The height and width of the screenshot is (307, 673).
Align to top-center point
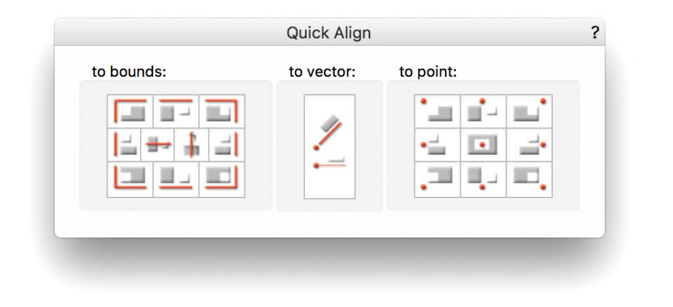[483, 112]
